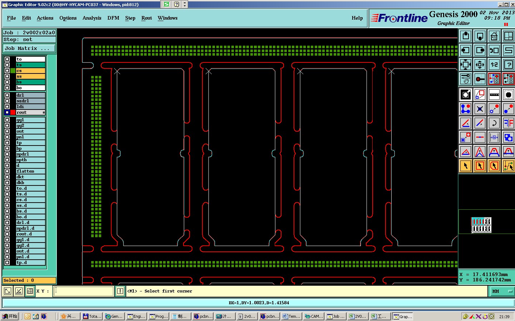The width and height of the screenshot is (515, 321).
Task: Select the net path select tool
Action: [x=509, y=166]
